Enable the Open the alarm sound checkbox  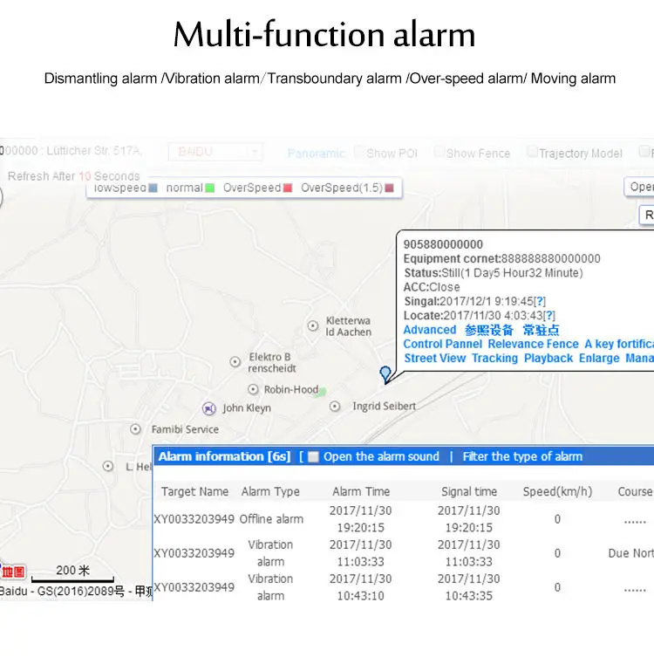(x=313, y=457)
